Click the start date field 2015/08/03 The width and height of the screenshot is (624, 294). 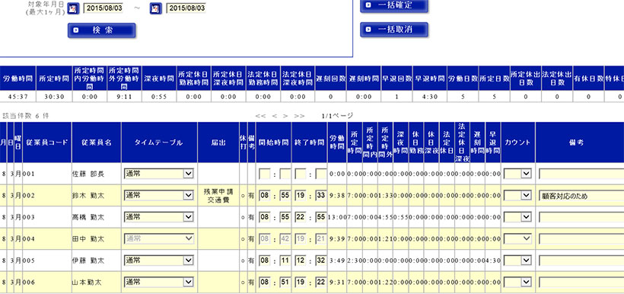click(x=103, y=8)
